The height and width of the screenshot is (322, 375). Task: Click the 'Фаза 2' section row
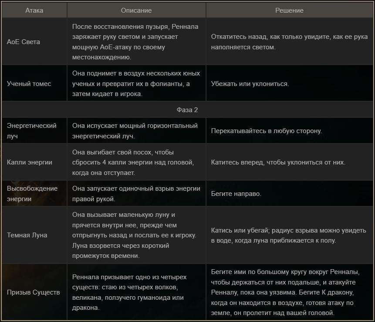point(187,110)
